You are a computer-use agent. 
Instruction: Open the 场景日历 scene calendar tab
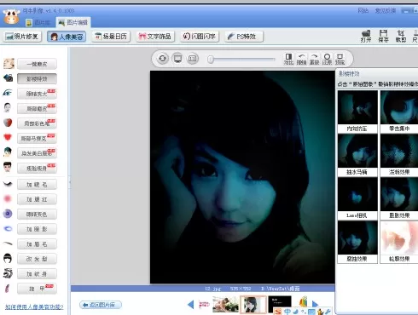click(111, 37)
